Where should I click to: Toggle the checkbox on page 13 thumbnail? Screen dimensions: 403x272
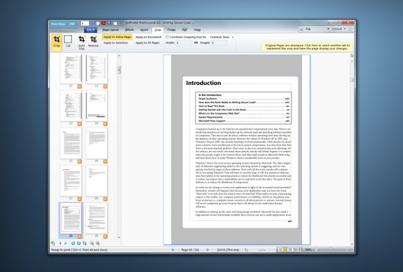pyautogui.click(x=78, y=124)
